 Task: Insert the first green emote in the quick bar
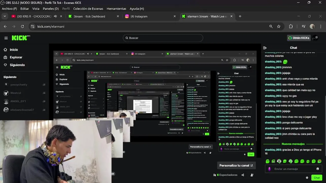point(267,161)
